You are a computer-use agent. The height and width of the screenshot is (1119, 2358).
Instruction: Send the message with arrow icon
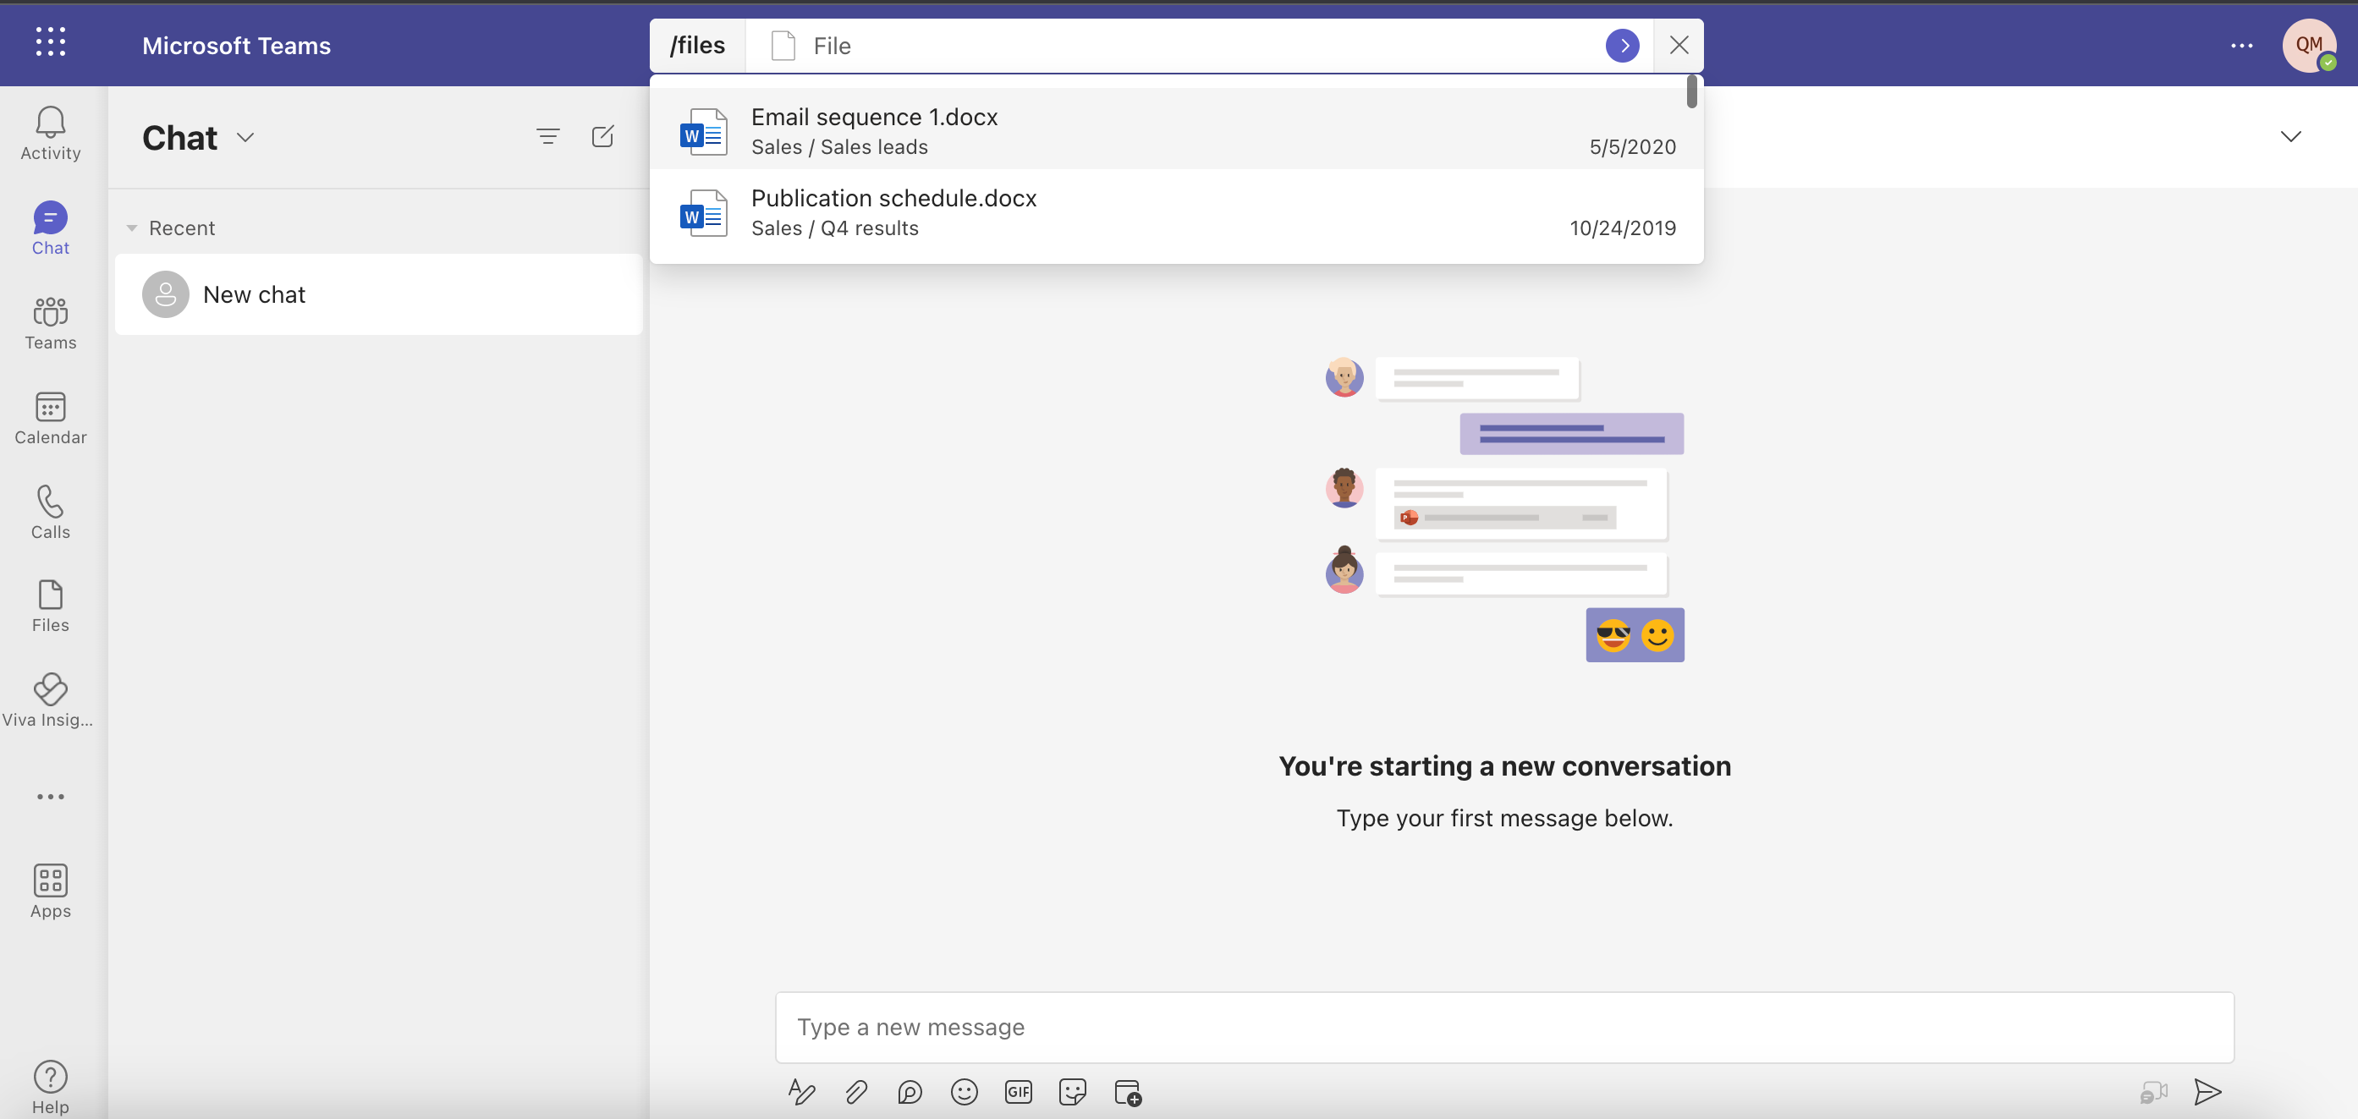2207,1092
